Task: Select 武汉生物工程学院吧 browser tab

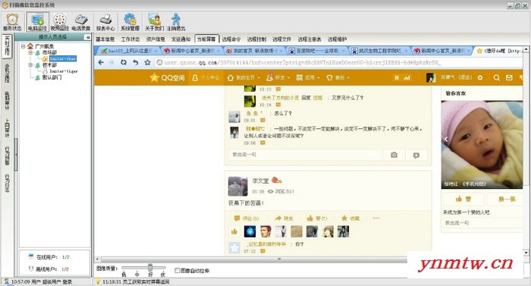Action: 379,51
